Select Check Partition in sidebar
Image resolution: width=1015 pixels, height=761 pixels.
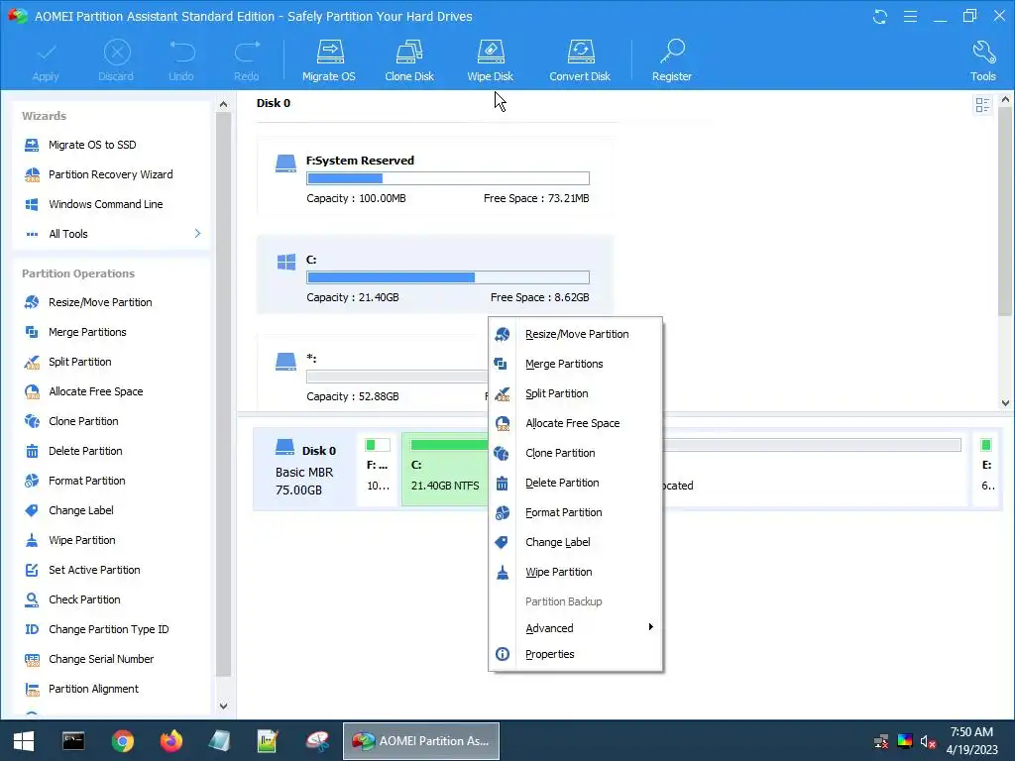click(71, 599)
